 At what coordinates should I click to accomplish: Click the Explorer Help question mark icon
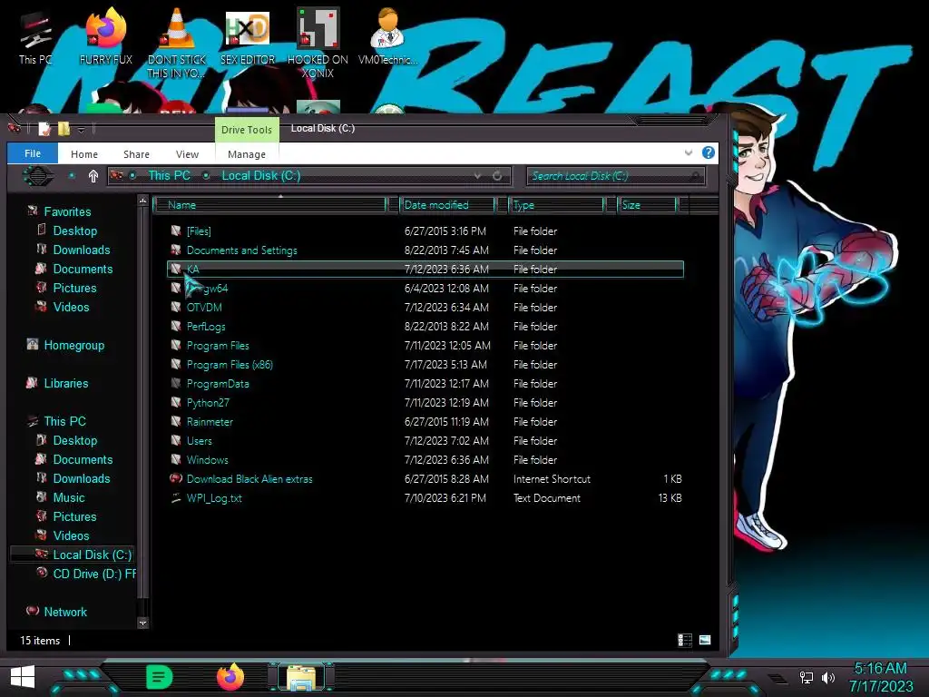tap(708, 152)
